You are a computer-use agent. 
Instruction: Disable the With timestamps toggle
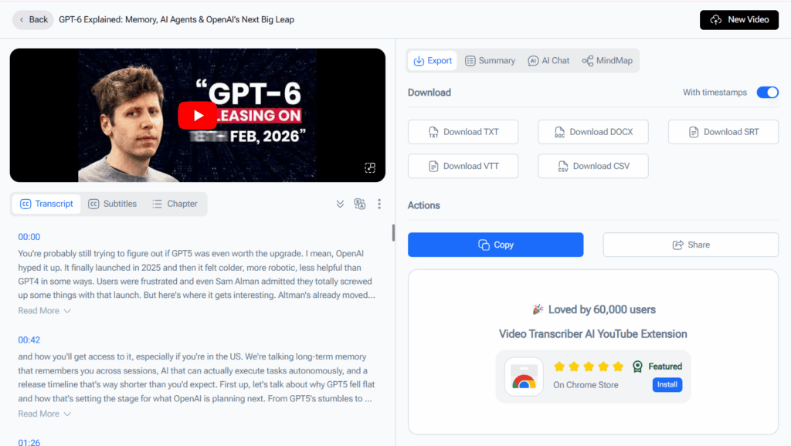tap(767, 91)
